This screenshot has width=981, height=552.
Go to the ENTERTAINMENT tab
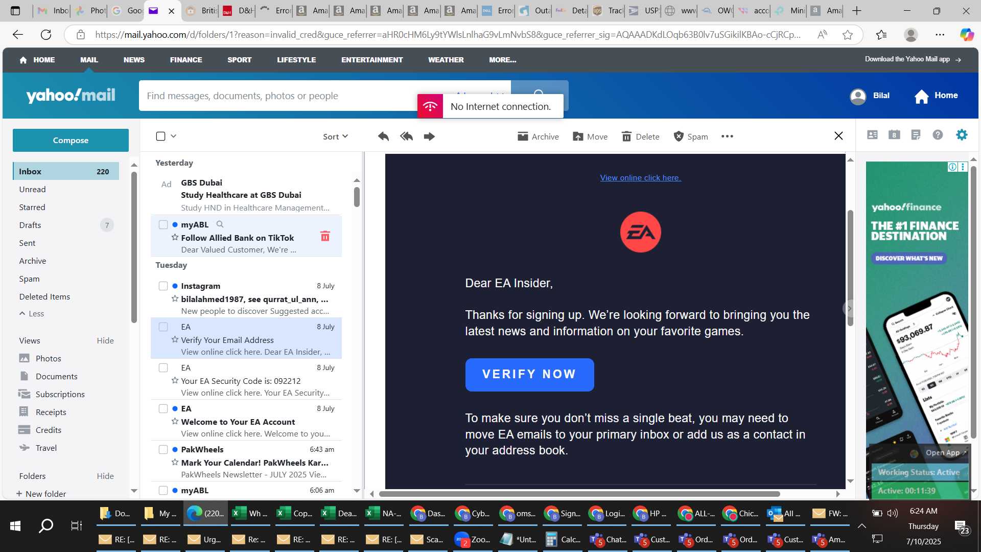coord(372,60)
